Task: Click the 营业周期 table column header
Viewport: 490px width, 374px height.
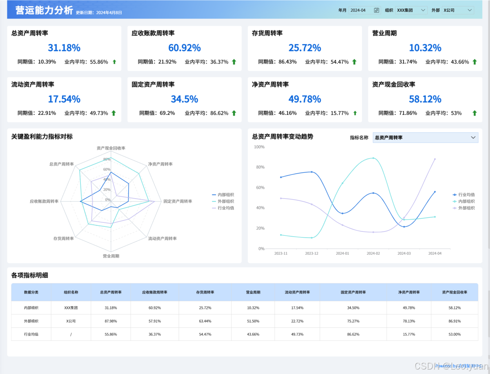Action: (x=253, y=292)
